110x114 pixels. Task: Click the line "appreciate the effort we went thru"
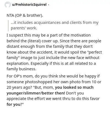[53, 99]
